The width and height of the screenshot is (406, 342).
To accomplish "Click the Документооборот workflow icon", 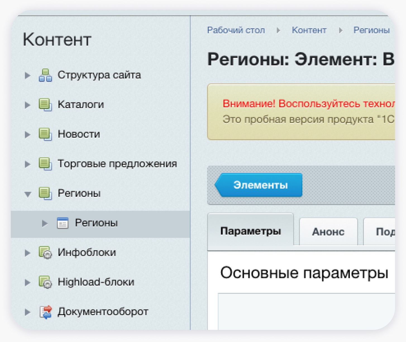I will pos(46,312).
